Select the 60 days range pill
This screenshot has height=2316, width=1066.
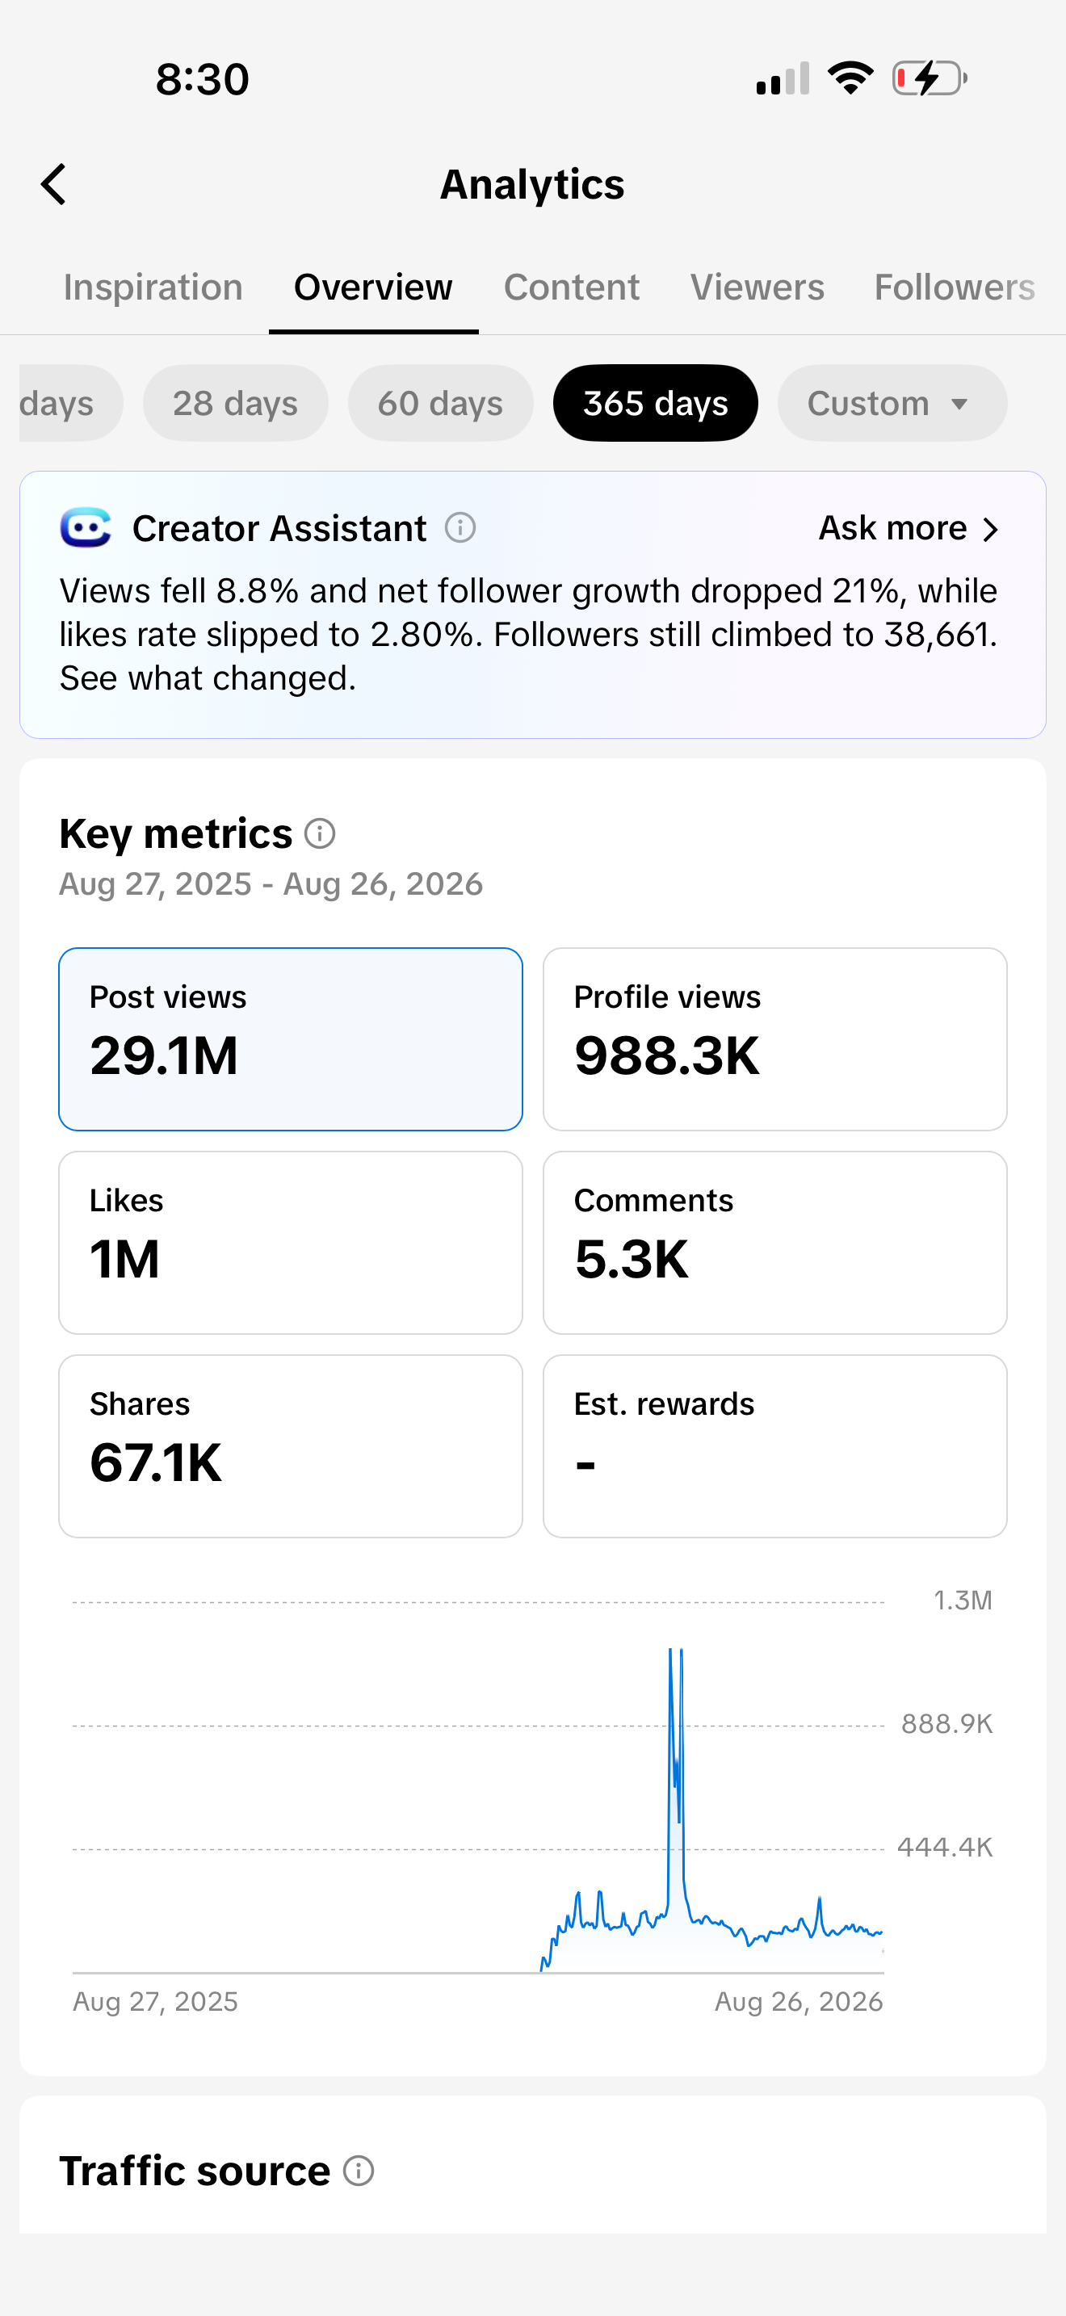pos(440,403)
